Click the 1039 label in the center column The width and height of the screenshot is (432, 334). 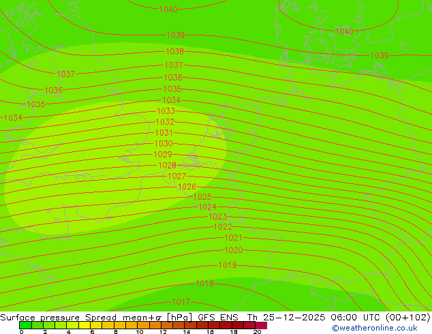[176, 35]
